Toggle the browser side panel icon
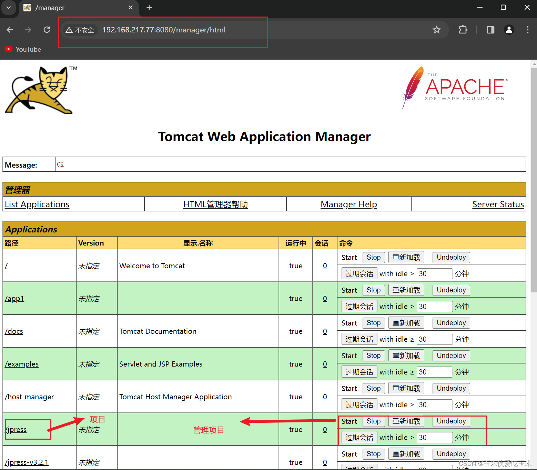This screenshot has width=537, height=470. pos(490,30)
